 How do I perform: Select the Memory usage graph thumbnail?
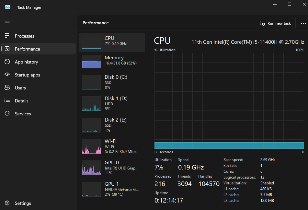tap(91, 62)
